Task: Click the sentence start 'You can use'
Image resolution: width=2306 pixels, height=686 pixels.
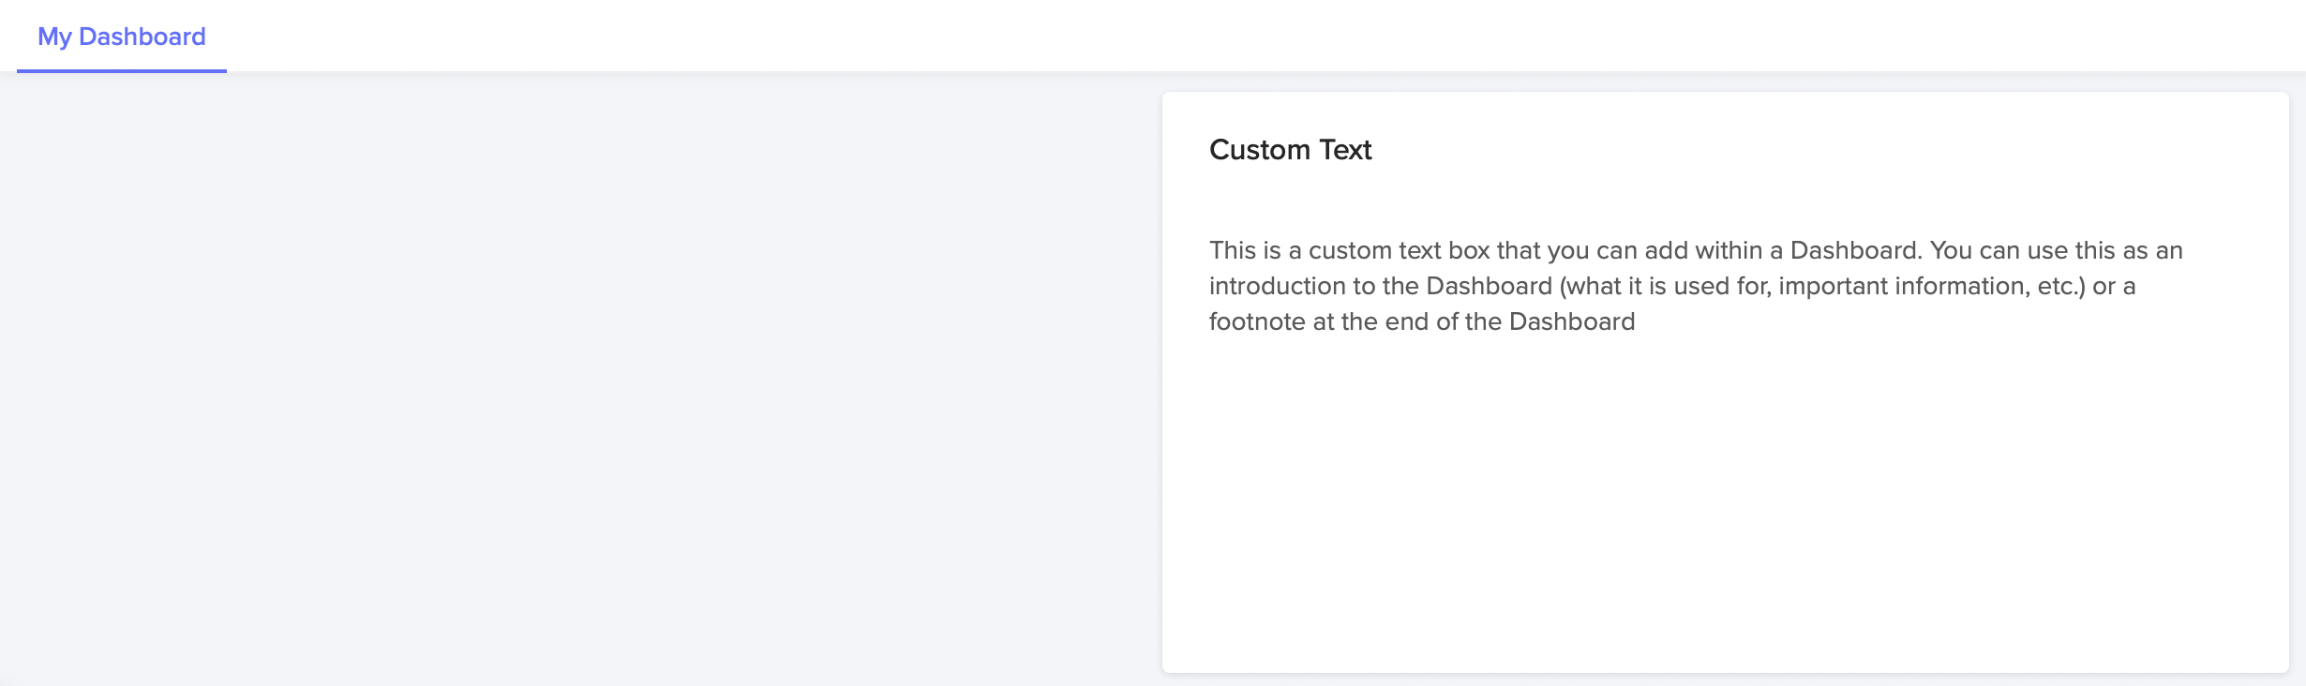Action: (x=1997, y=250)
